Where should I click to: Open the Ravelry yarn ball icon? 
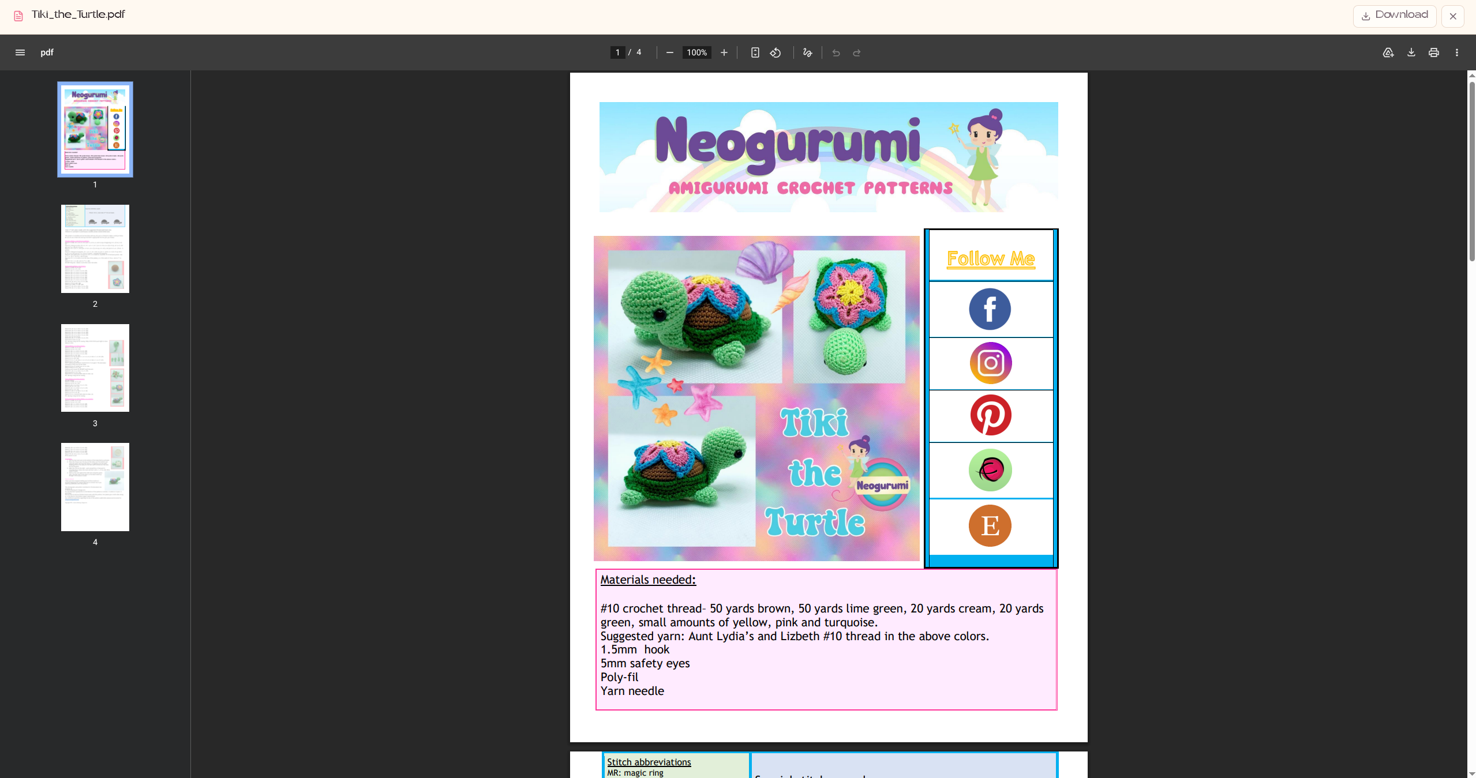coord(990,470)
